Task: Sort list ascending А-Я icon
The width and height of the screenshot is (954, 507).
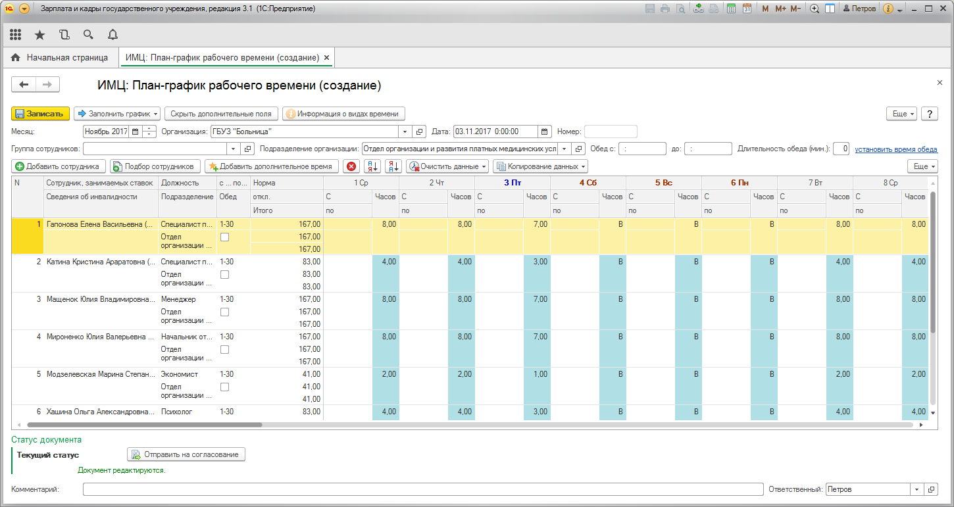Action: [x=372, y=166]
